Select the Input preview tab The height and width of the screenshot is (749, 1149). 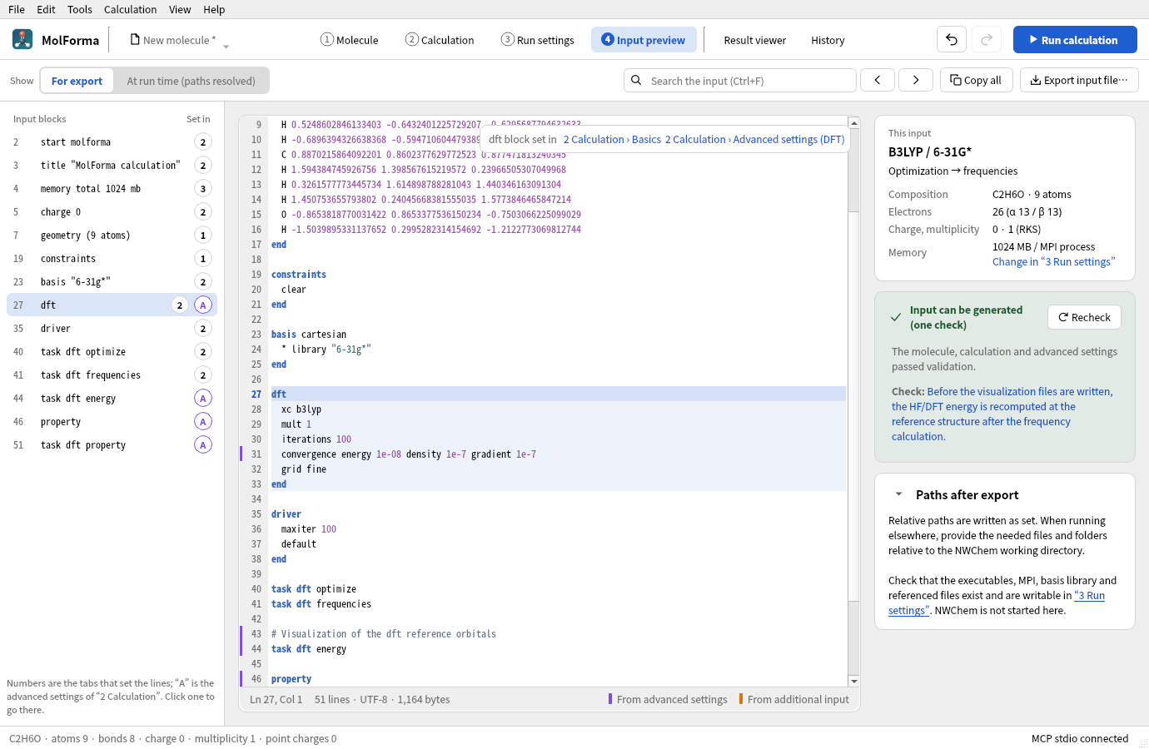coord(644,40)
